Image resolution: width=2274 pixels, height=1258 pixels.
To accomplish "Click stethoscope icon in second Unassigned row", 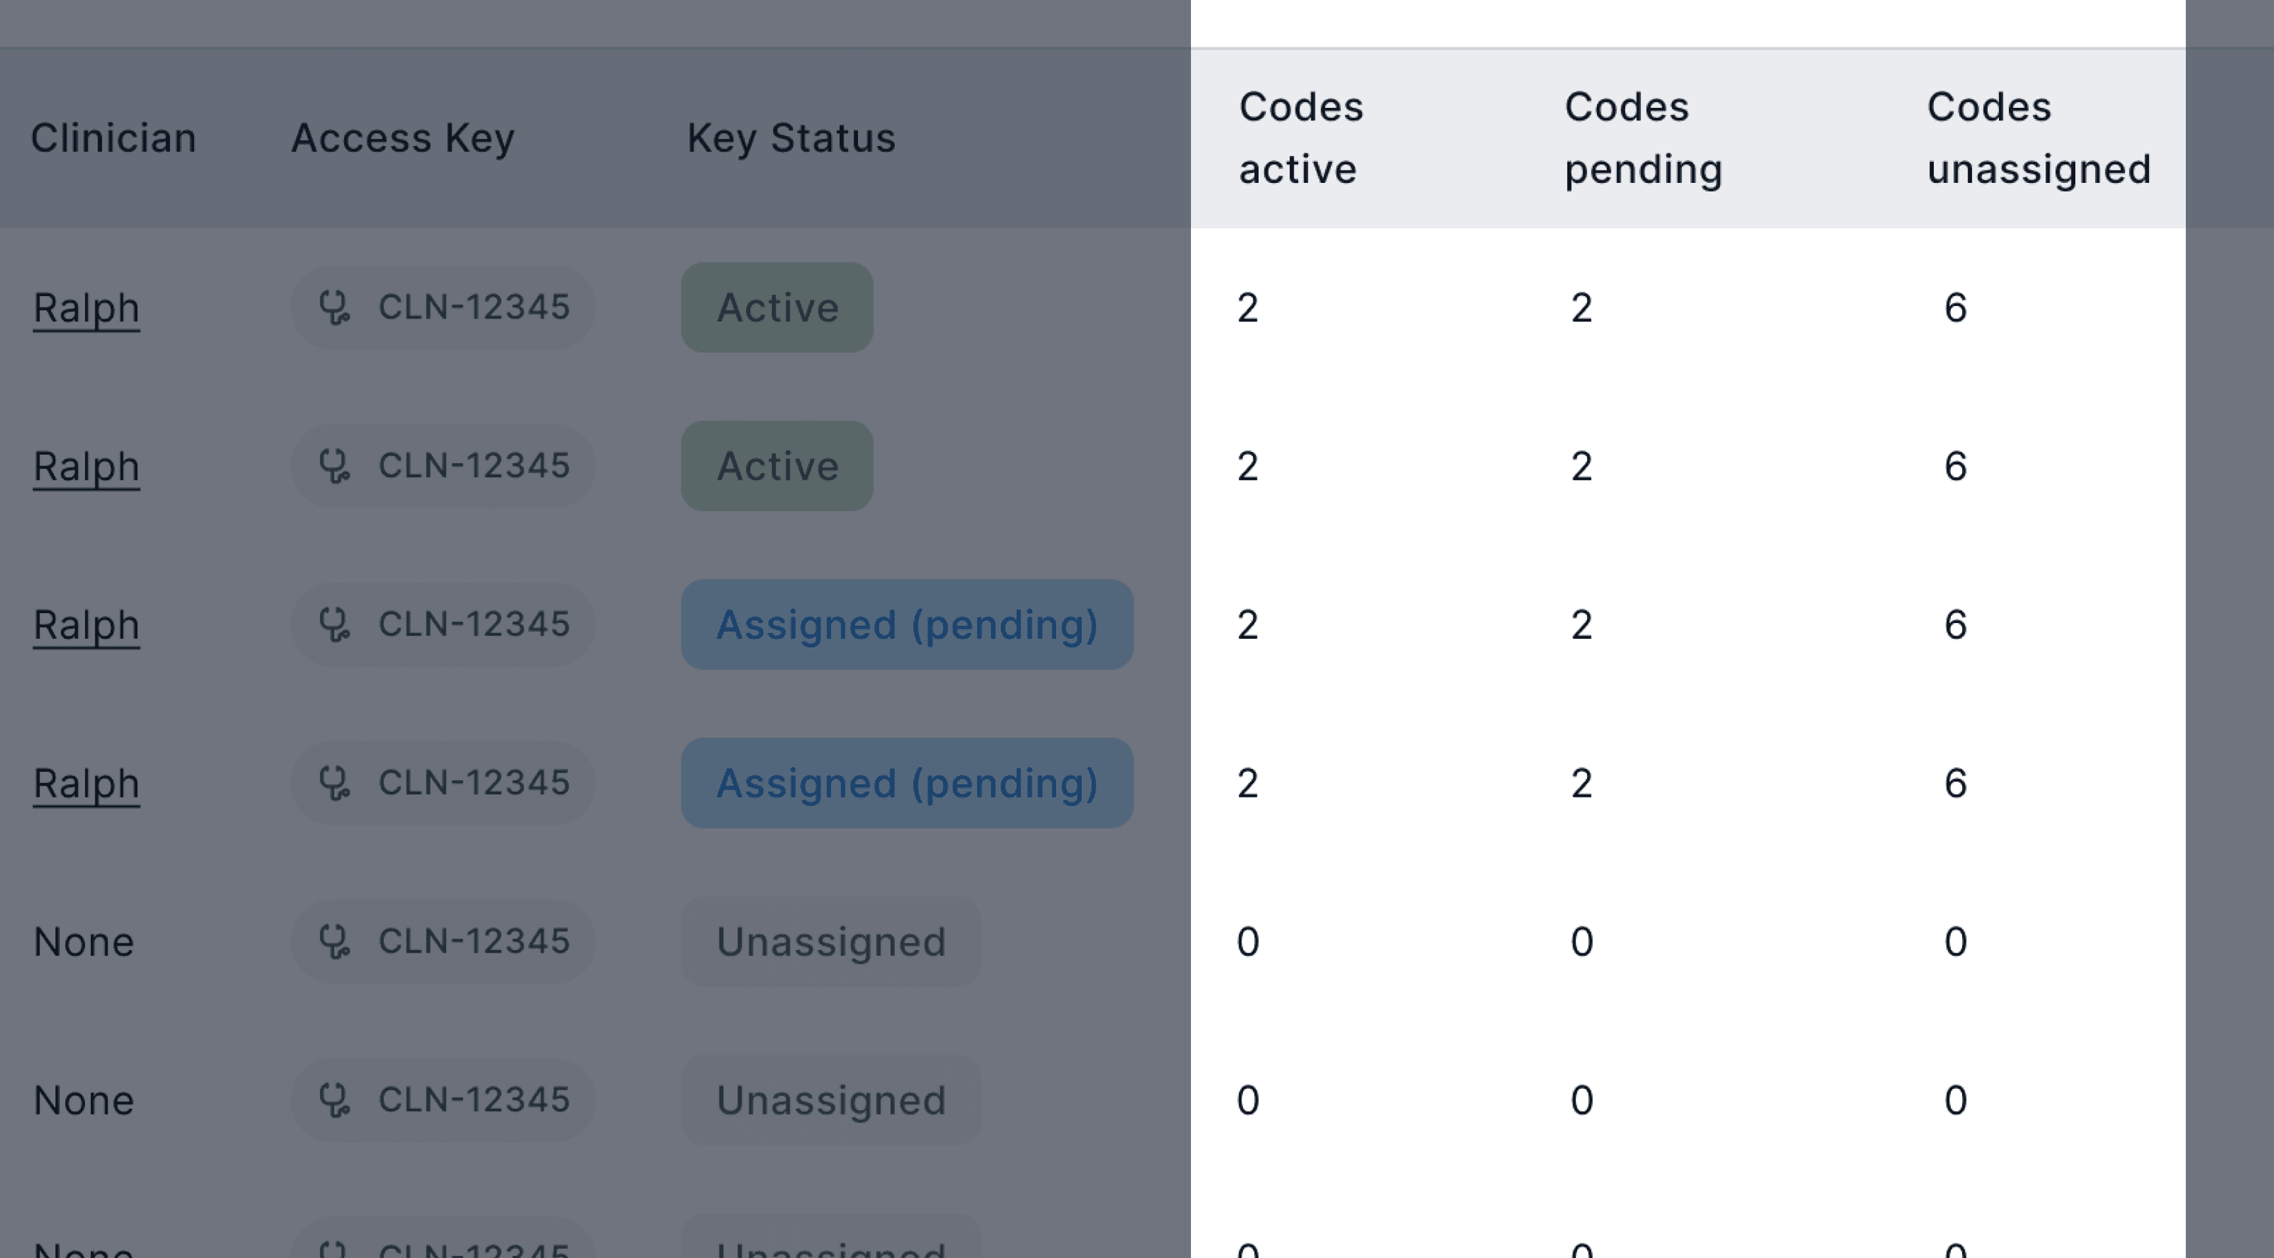I will pyautogui.click(x=334, y=1100).
